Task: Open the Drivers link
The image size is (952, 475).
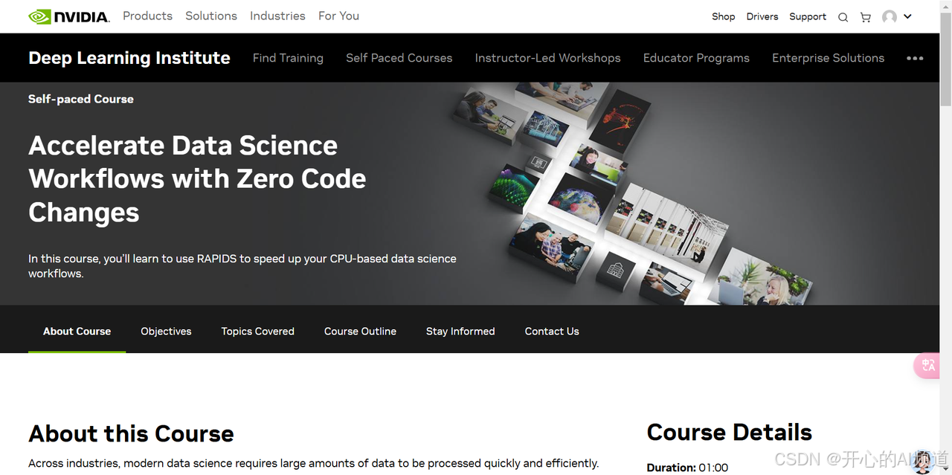Action: click(762, 16)
